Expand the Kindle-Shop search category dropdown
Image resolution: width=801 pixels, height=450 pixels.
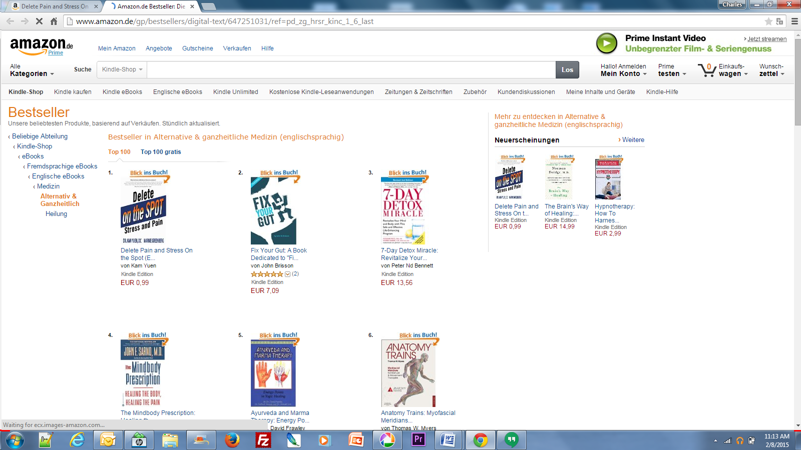(122, 69)
